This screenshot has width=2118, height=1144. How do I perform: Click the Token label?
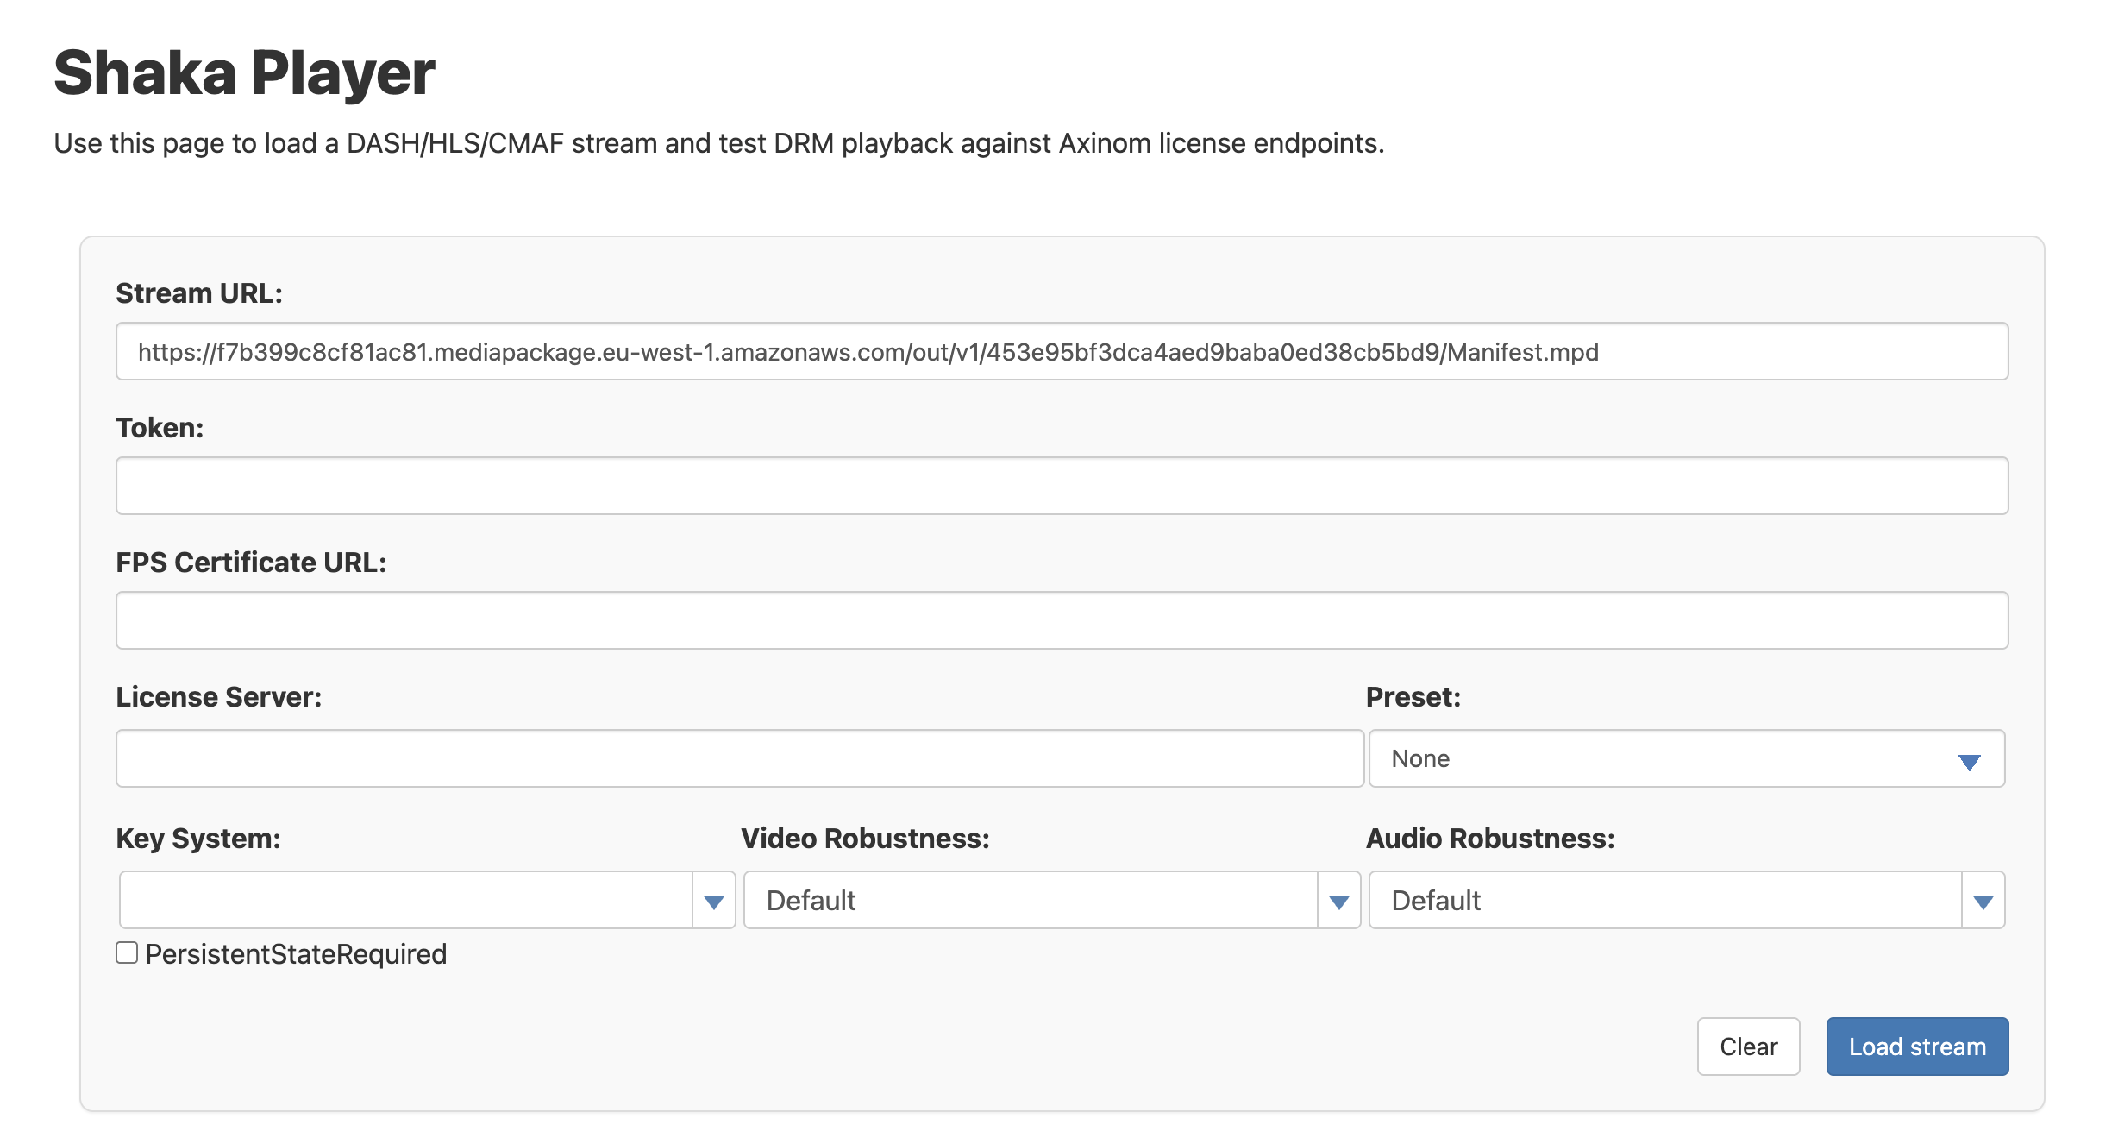tap(160, 428)
